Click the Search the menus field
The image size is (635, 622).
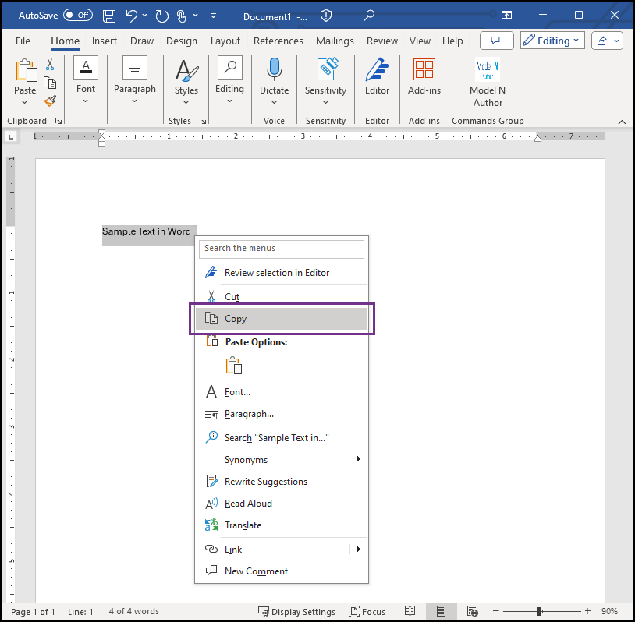(x=282, y=249)
